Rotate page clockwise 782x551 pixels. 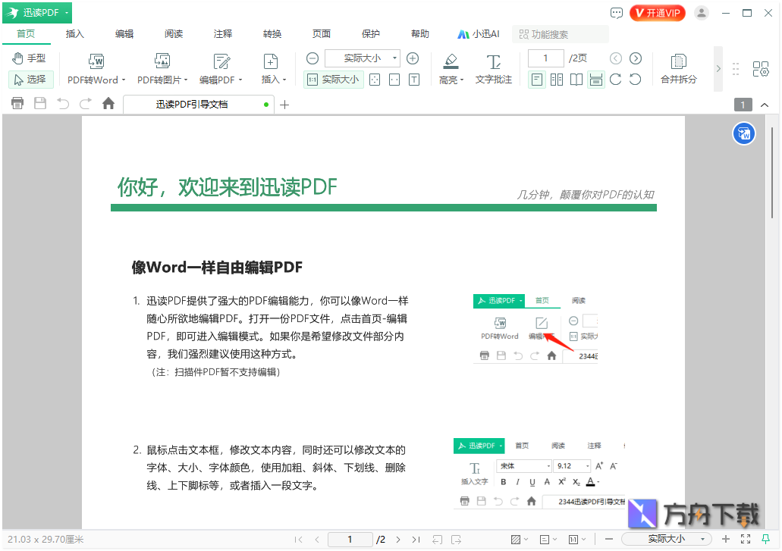615,80
